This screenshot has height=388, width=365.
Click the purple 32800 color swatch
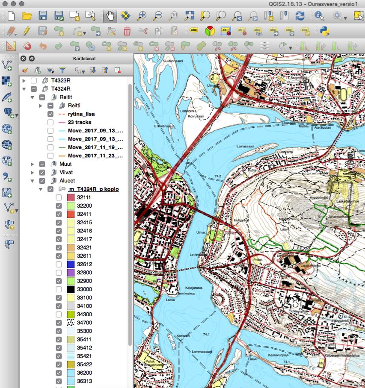click(x=71, y=273)
